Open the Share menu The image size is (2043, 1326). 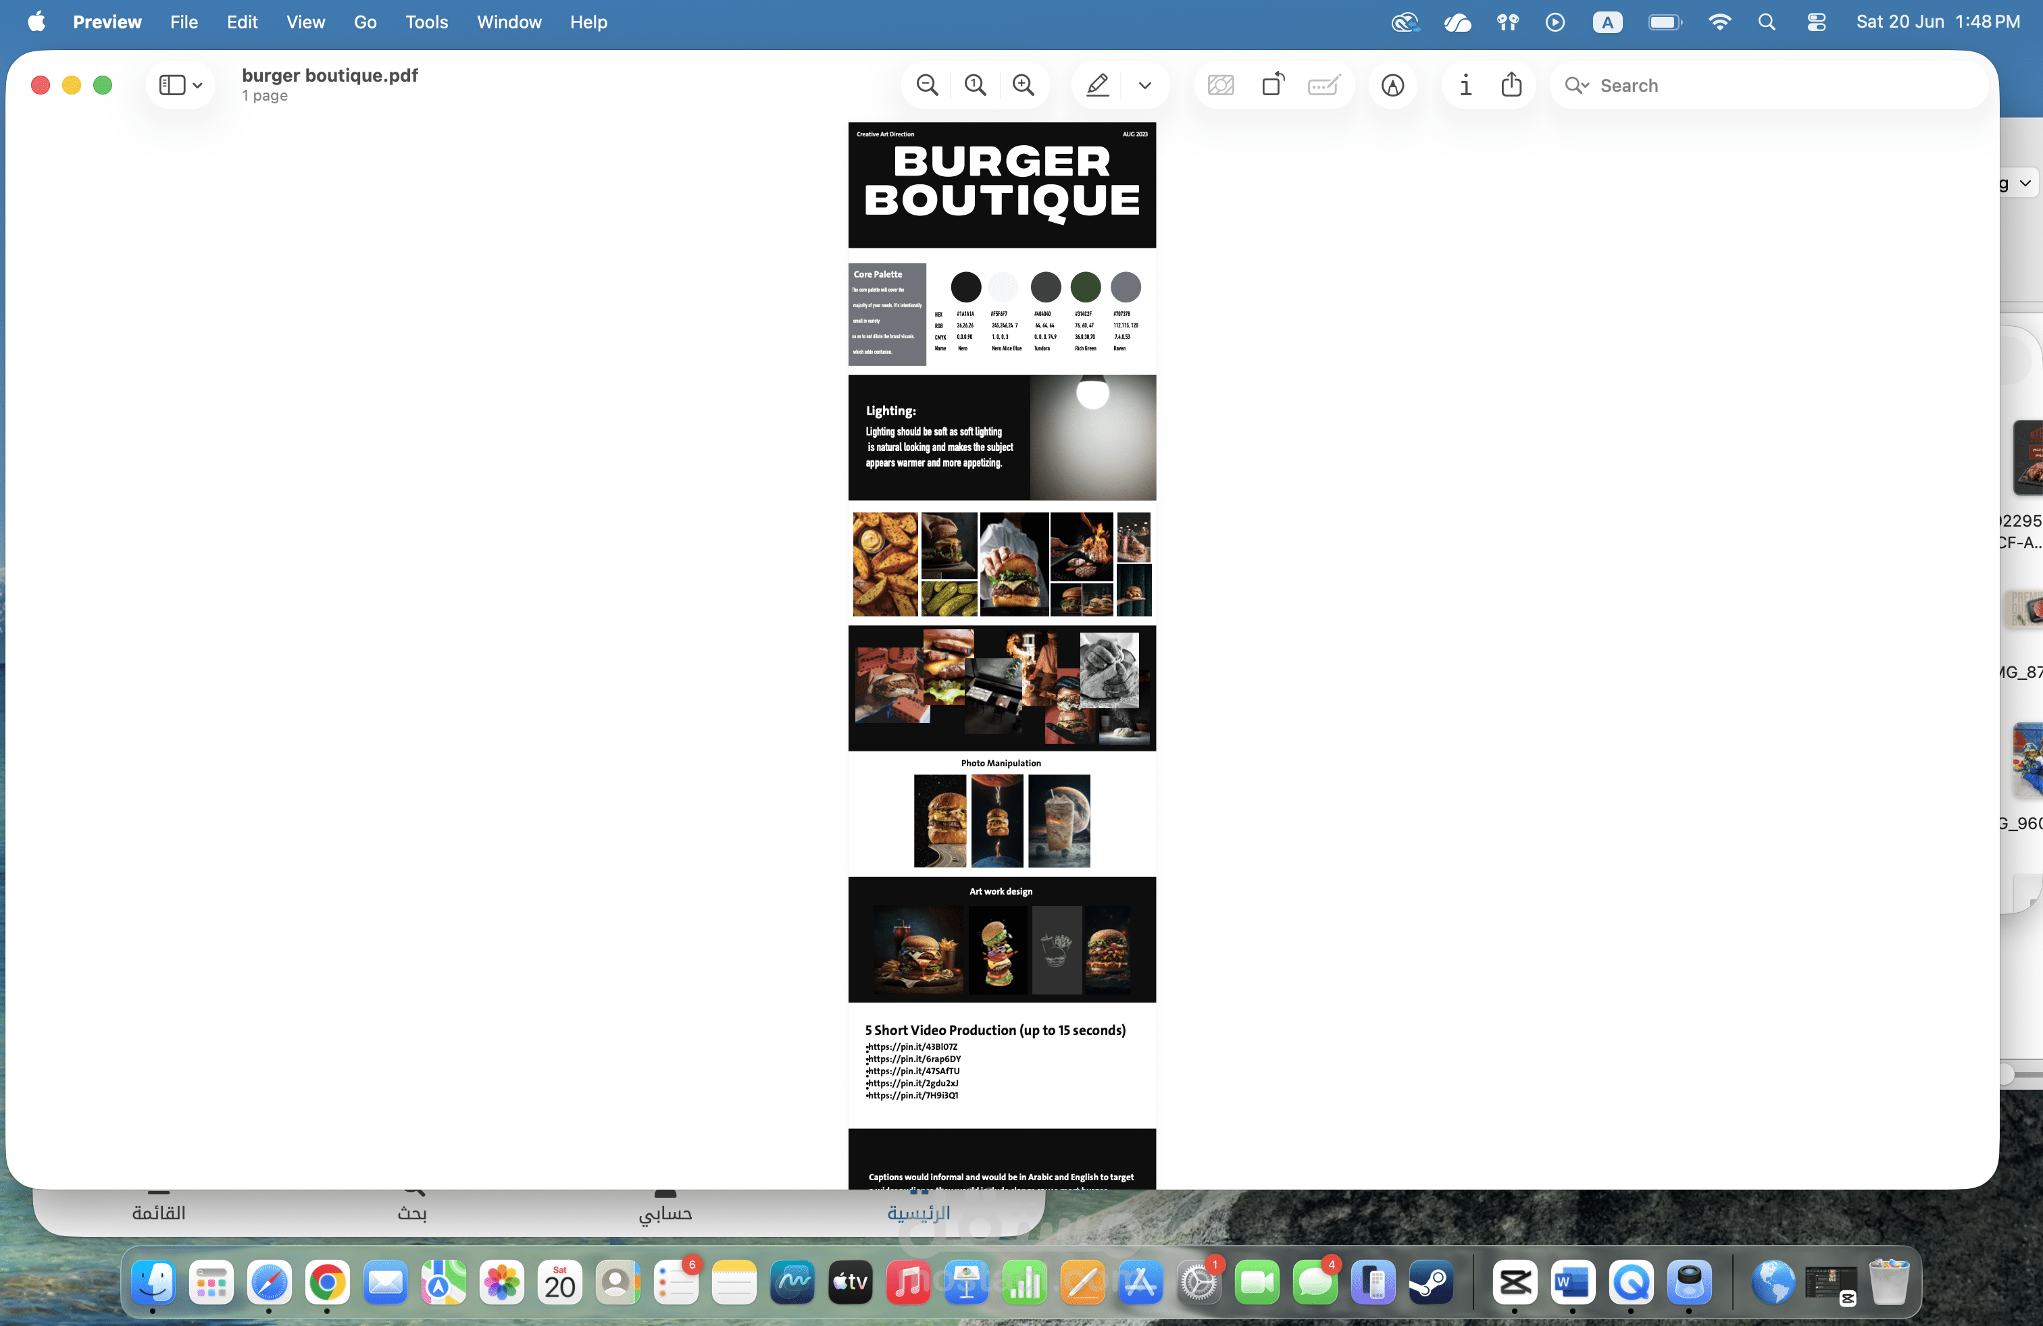(x=1512, y=84)
